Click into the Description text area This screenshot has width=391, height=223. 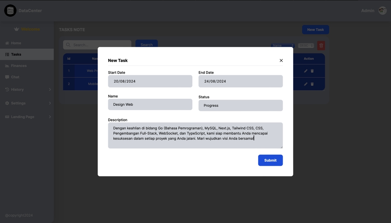pos(195,135)
